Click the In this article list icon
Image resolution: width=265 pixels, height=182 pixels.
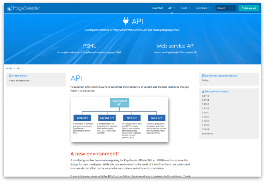[10, 76]
